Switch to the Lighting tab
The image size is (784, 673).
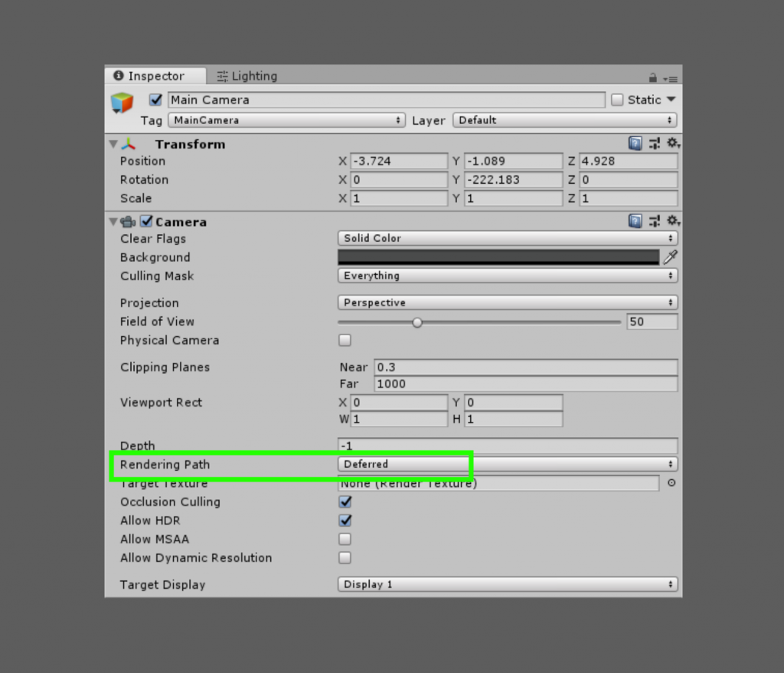point(247,76)
